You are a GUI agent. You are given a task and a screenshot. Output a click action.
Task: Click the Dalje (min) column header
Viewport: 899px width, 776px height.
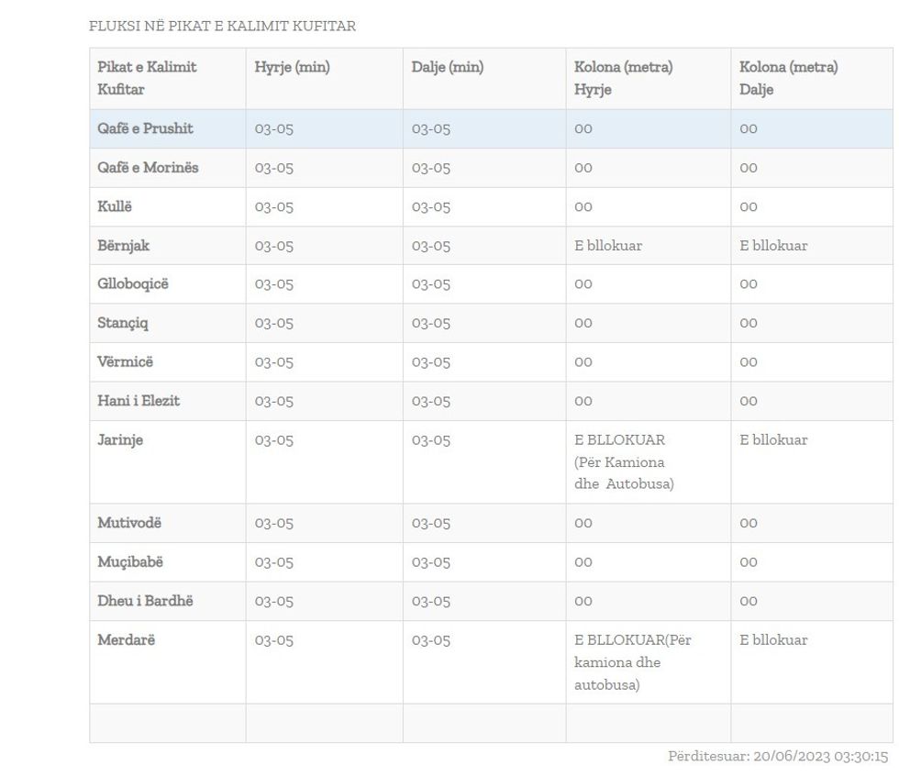click(447, 68)
